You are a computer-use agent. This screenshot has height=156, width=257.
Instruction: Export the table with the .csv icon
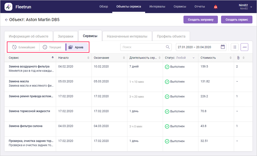(x=244, y=47)
